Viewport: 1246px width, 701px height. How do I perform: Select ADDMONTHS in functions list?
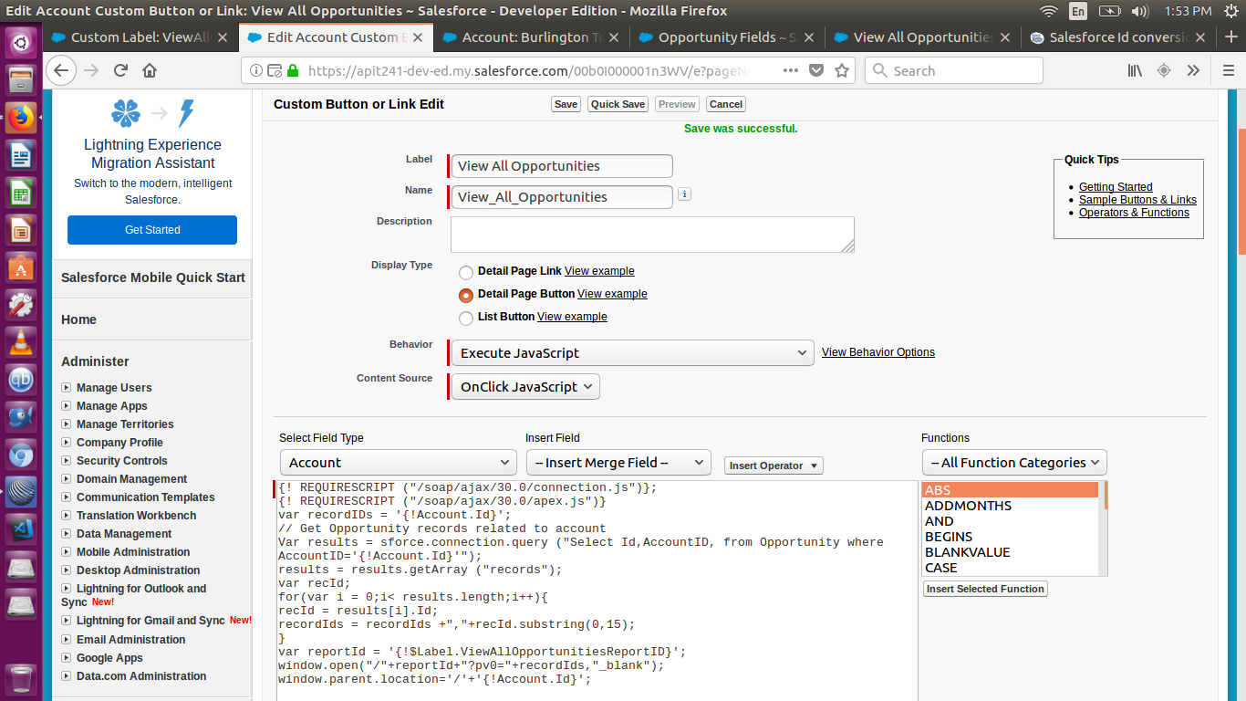pyautogui.click(x=1011, y=506)
